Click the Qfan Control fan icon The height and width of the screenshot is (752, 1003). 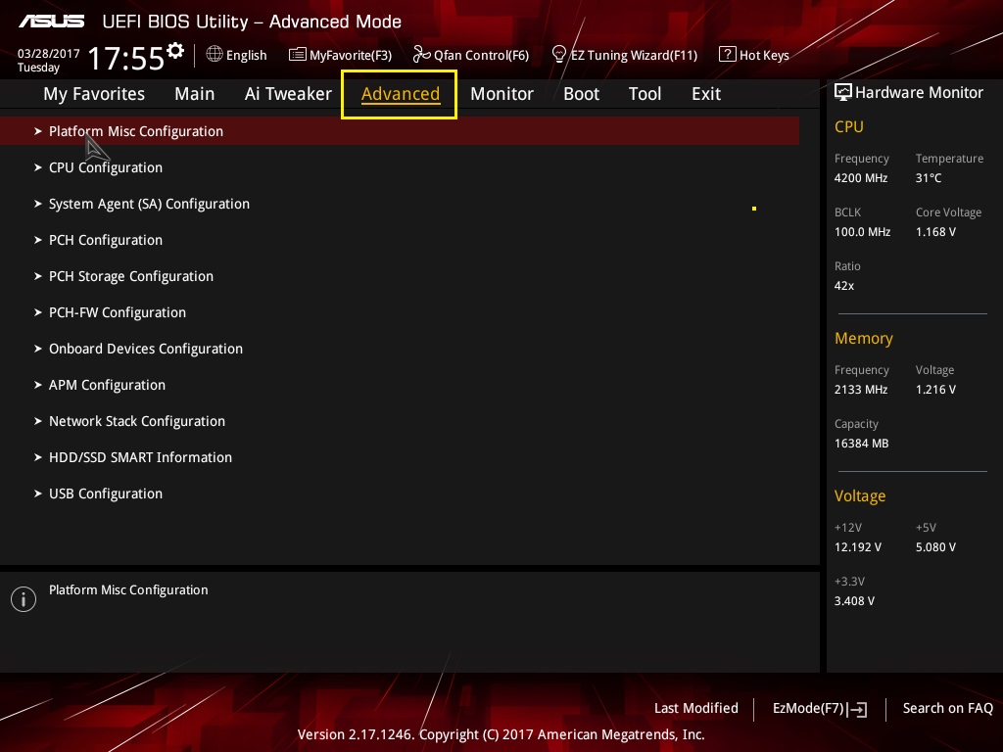421,55
